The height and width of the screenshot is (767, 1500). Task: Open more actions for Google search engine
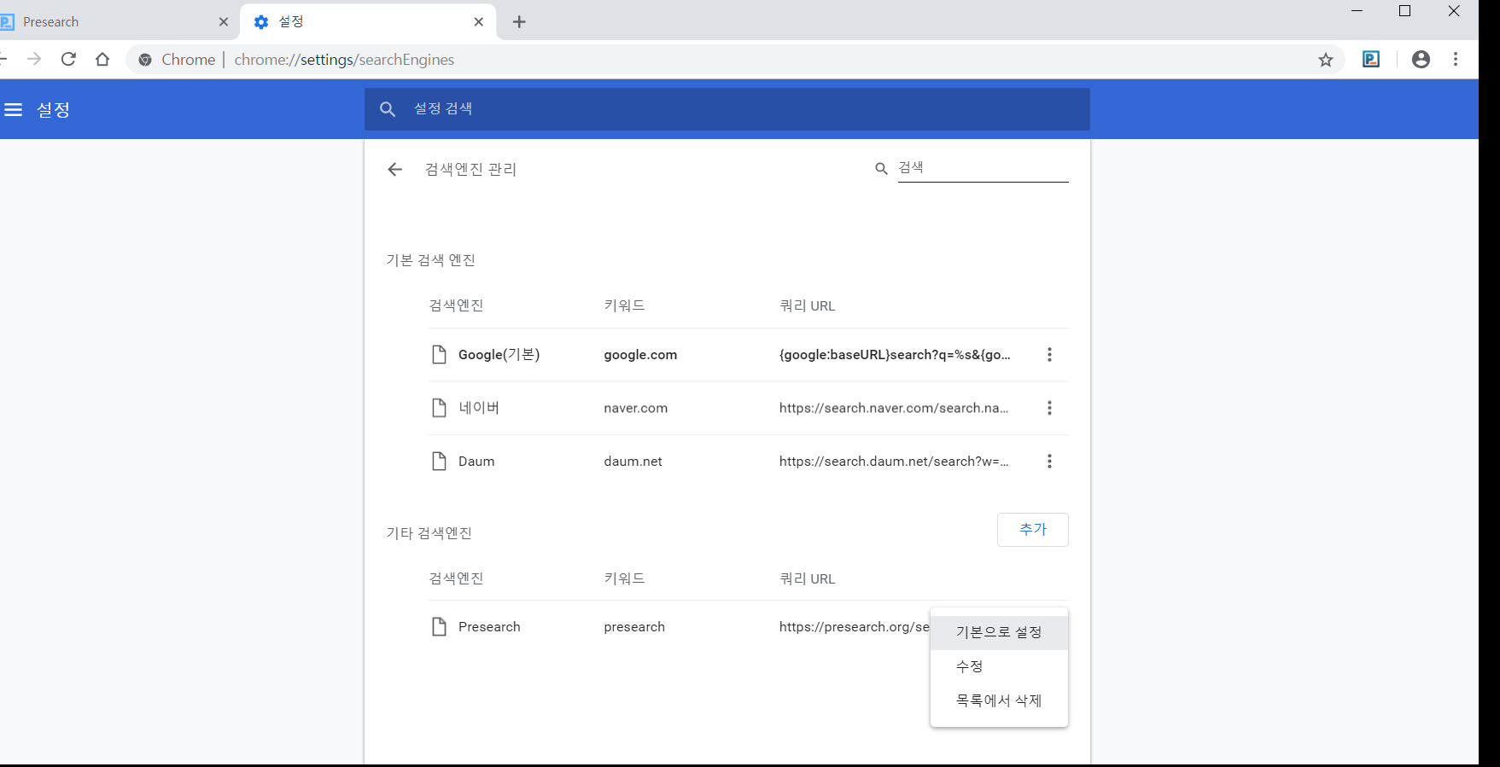(1049, 355)
